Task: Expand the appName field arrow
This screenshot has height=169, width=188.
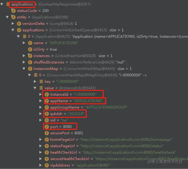Action: [41, 101]
